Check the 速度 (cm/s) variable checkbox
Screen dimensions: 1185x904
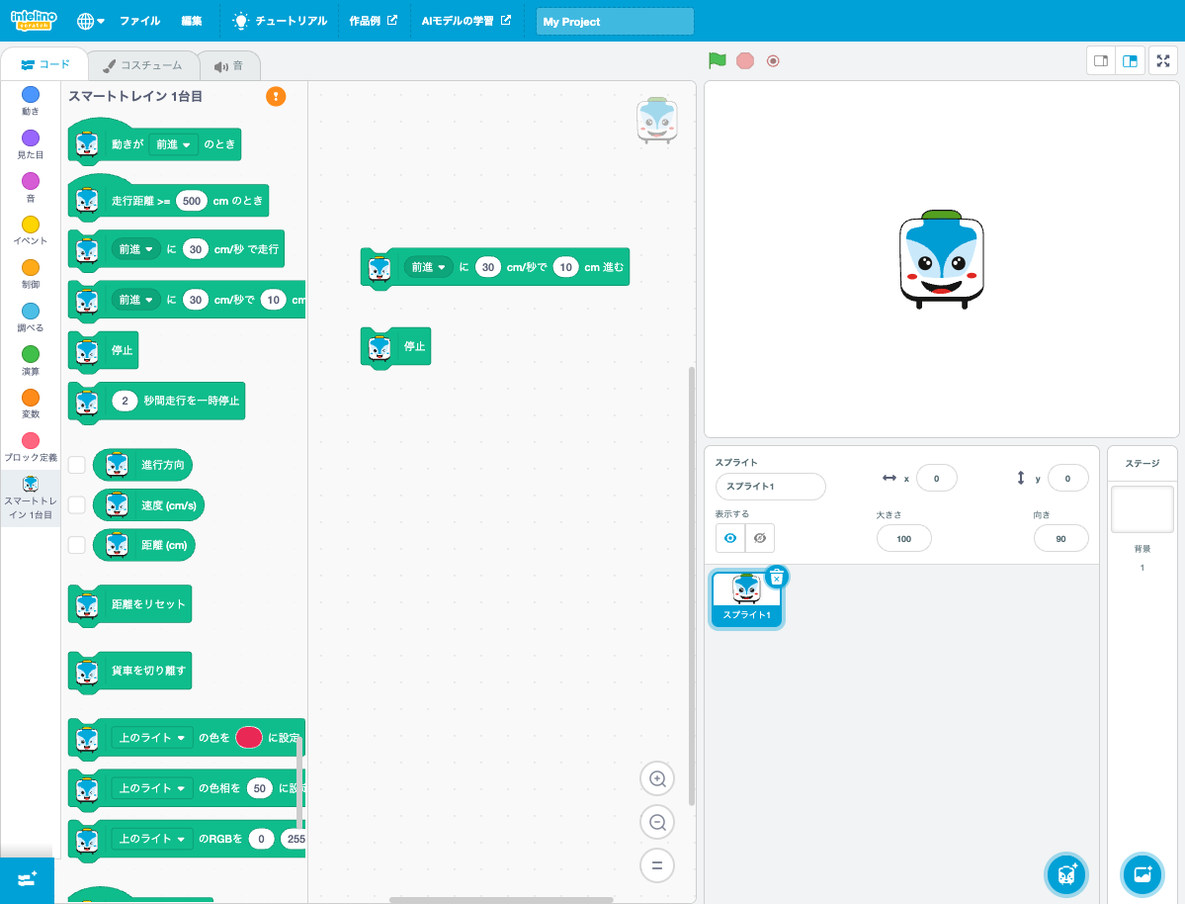click(76, 504)
